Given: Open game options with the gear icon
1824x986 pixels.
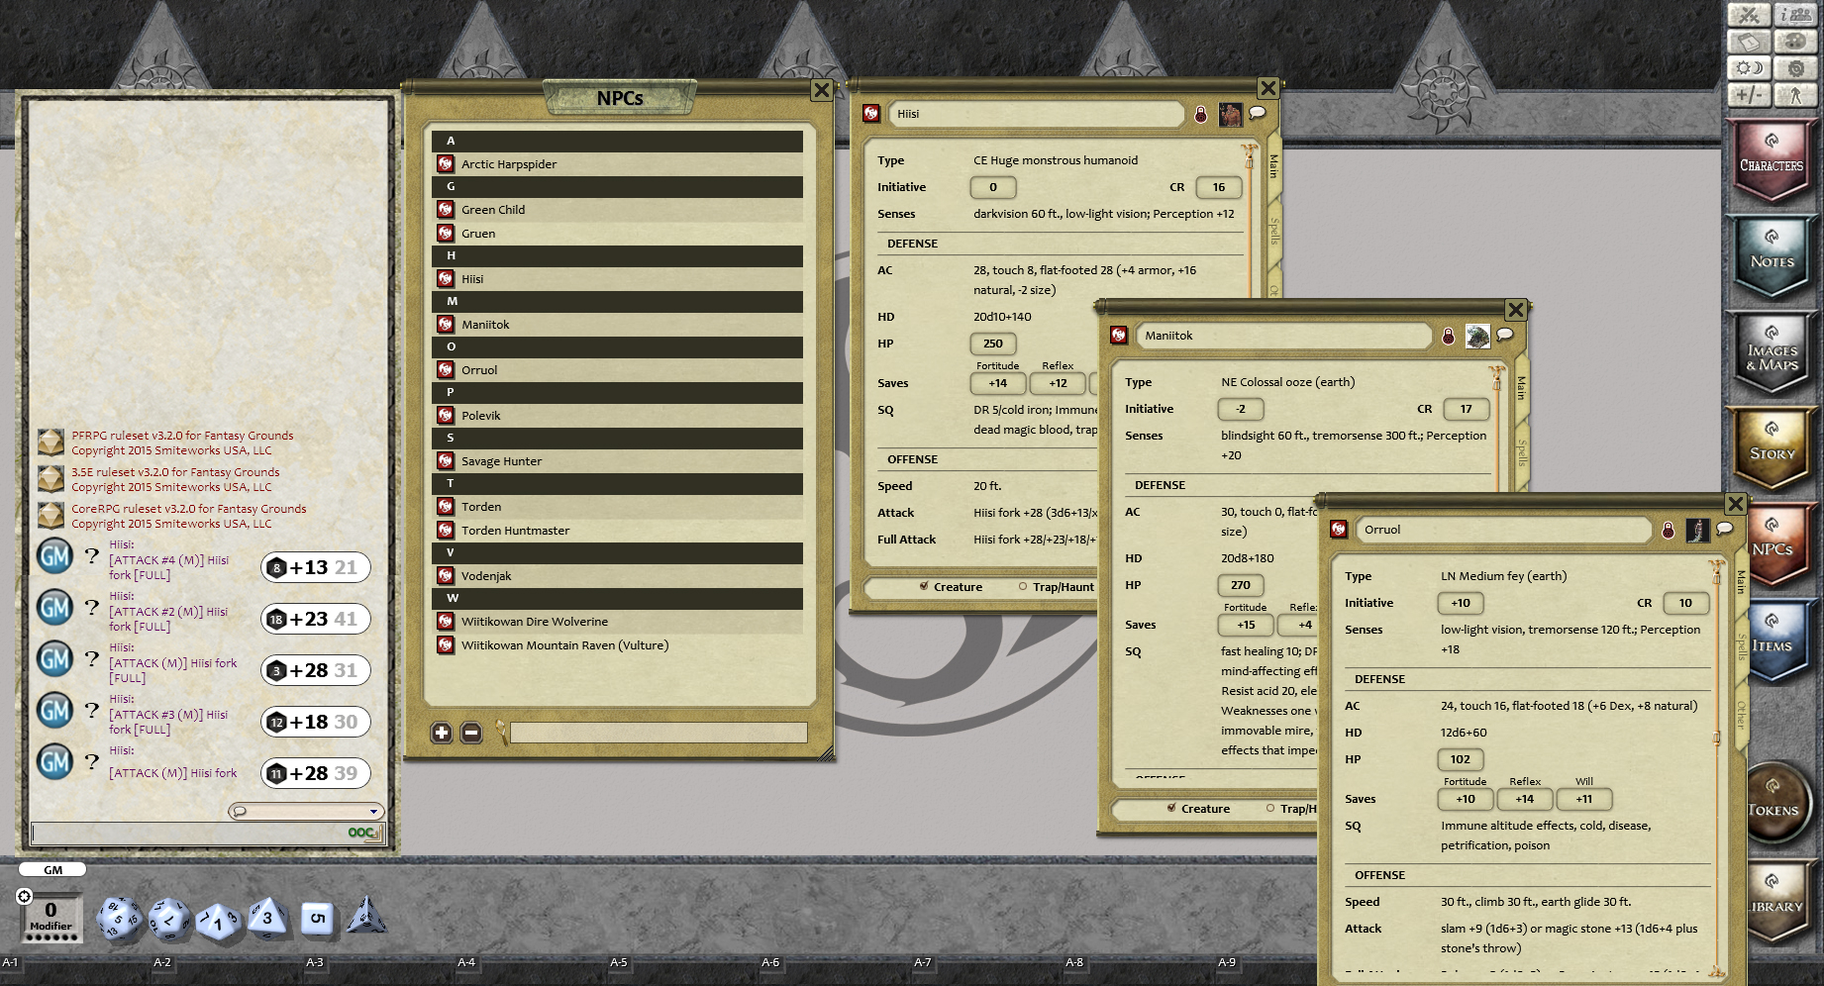Looking at the screenshot, I should click(x=1796, y=68).
